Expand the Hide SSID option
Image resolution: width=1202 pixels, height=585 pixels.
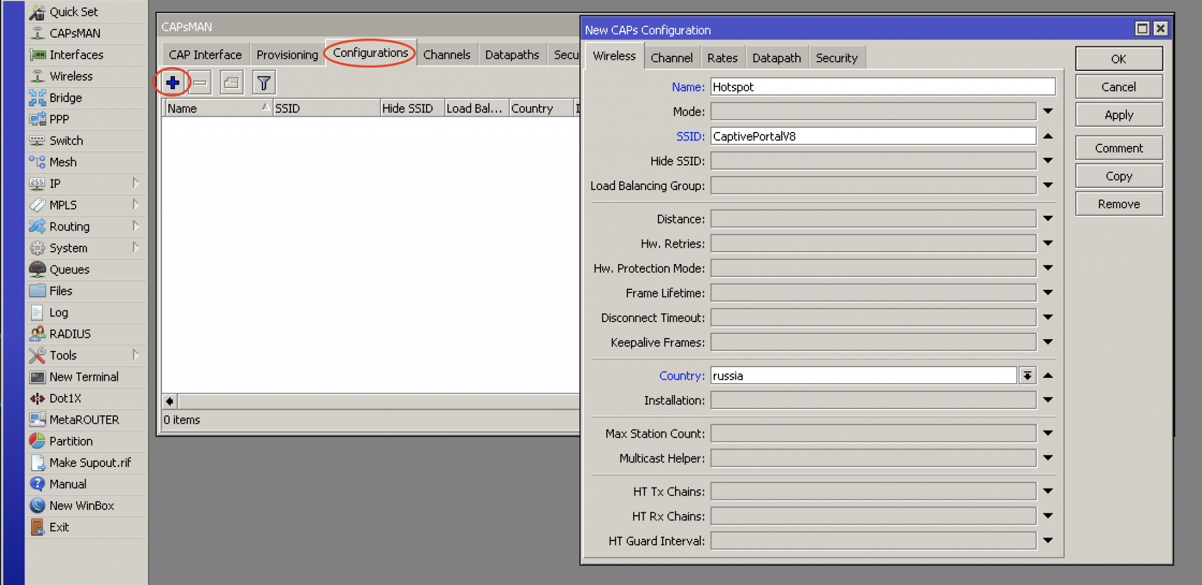coord(1048,161)
